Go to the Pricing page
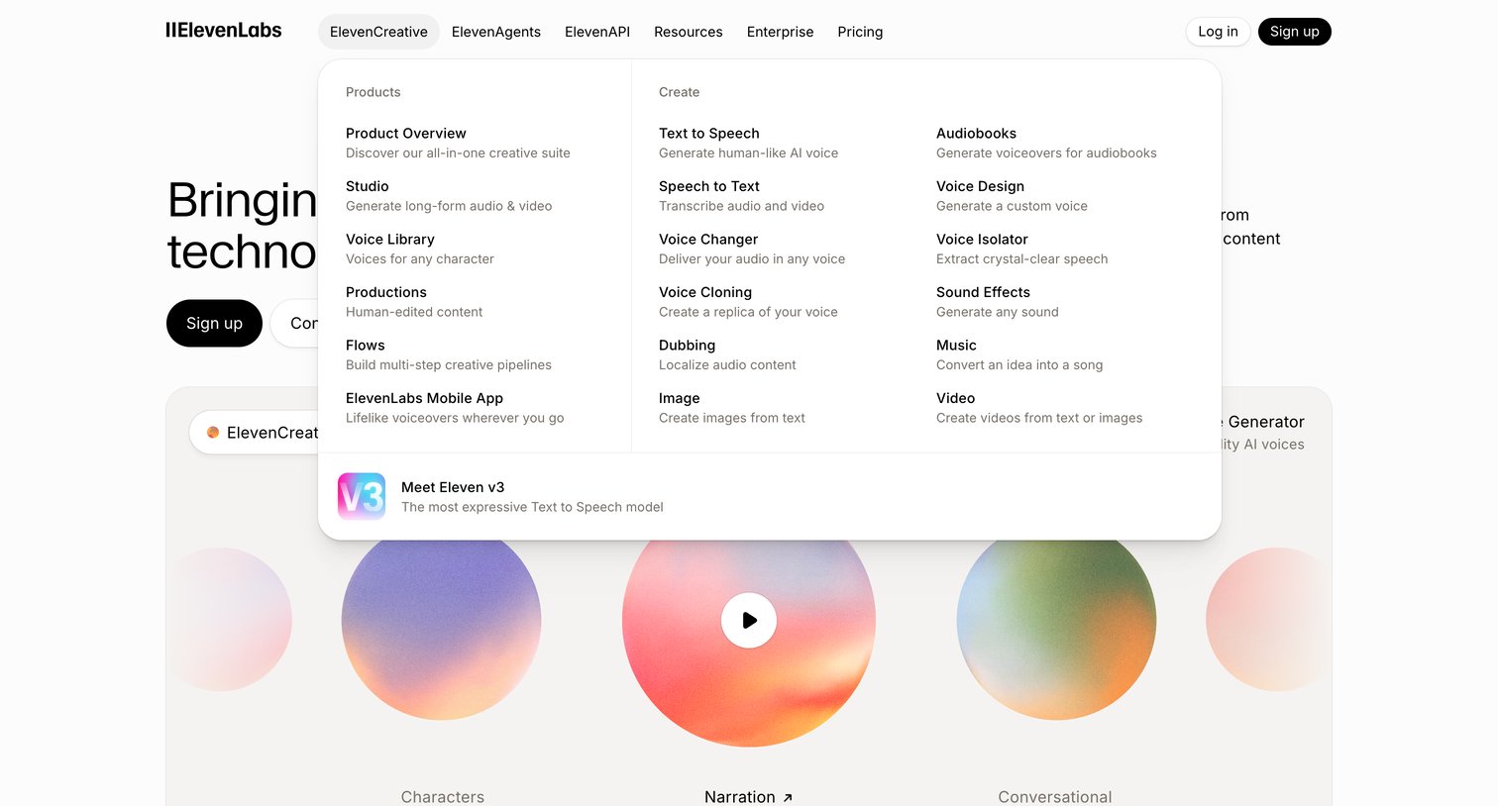The image size is (1498, 806). pos(860,32)
